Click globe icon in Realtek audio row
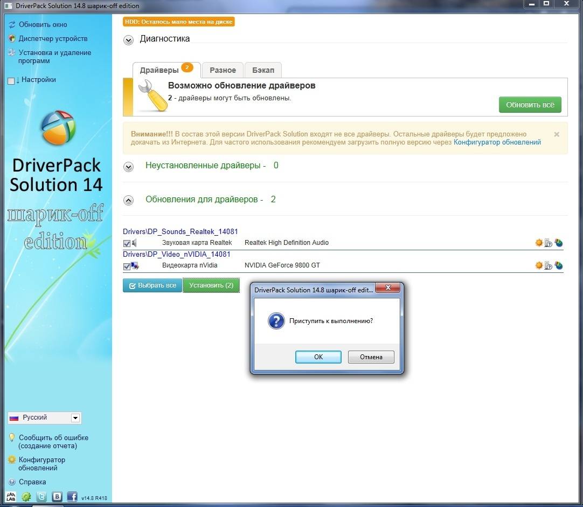 coord(558,243)
